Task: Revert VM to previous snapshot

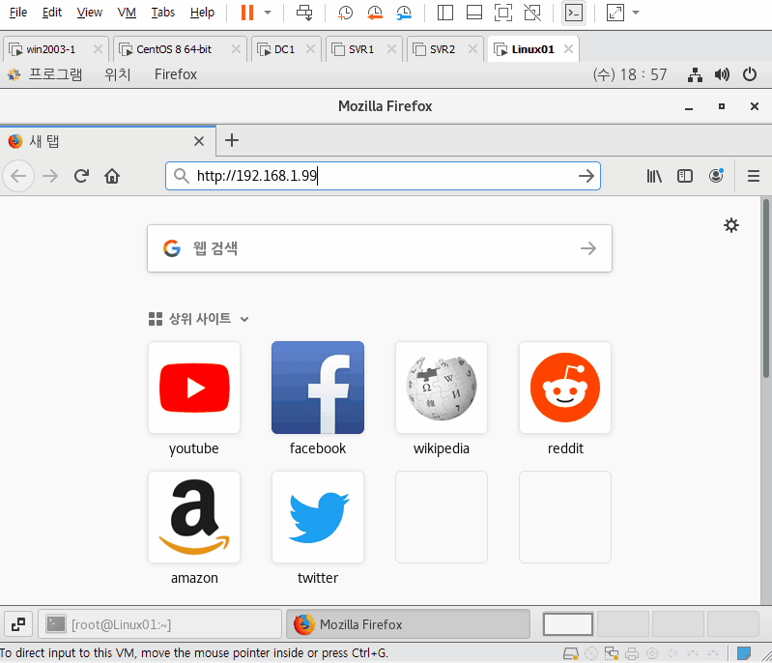Action: click(x=375, y=13)
